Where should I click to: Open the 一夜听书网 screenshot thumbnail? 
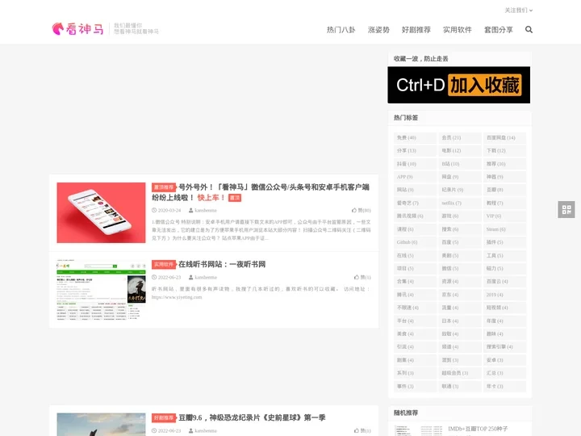[x=101, y=290]
